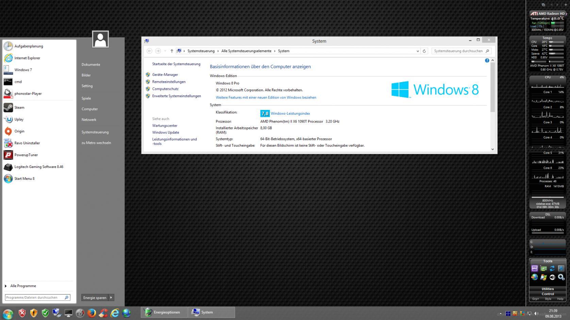This screenshot has height=320, width=570.
Task: Open Netzwerk in the start menu
Action: (89, 120)
